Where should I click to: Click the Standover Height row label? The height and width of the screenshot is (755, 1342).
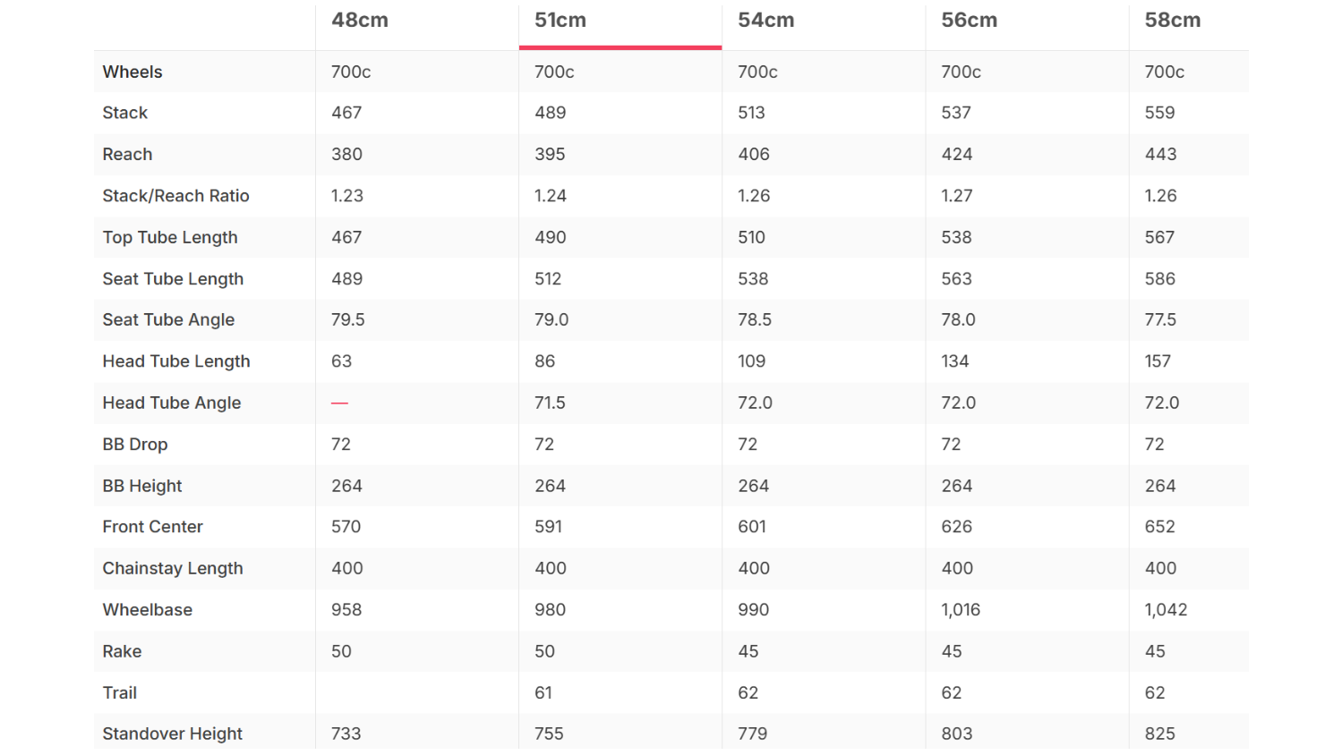pyautogui.click(x=173, y=734)
